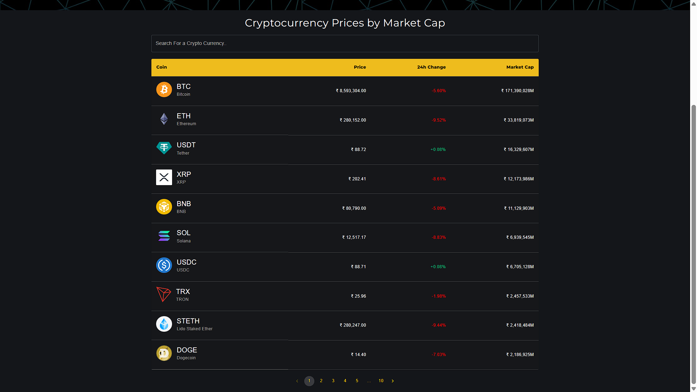The width and height of the screenshot is (697, 392).
Task: Click the XRP logo icon
Action: (164, 177)
